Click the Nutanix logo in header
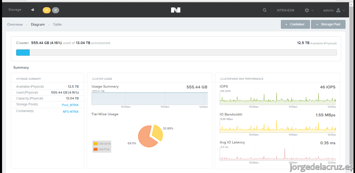The width and height of the screenshot is (355, 173). 176,10
